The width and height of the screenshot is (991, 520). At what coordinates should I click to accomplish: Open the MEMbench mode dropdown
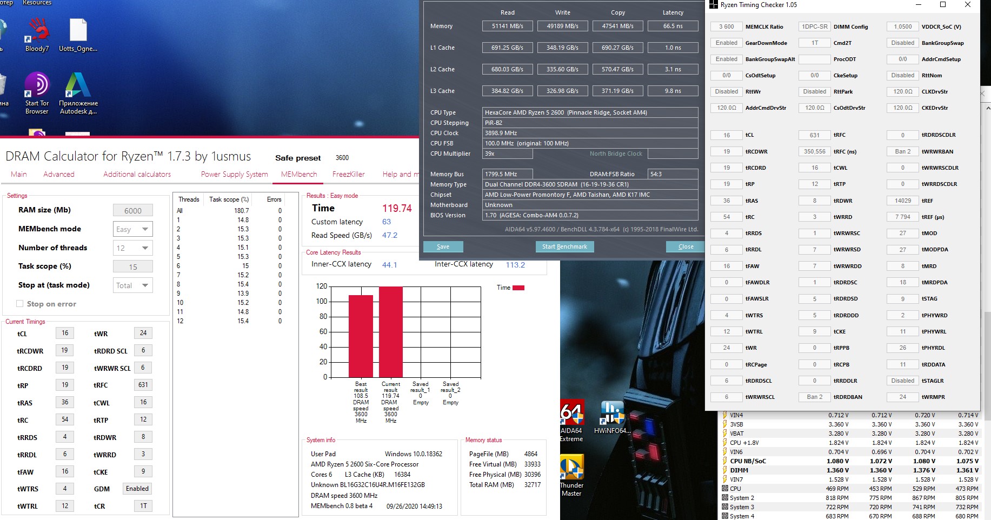tap(133, 229)
